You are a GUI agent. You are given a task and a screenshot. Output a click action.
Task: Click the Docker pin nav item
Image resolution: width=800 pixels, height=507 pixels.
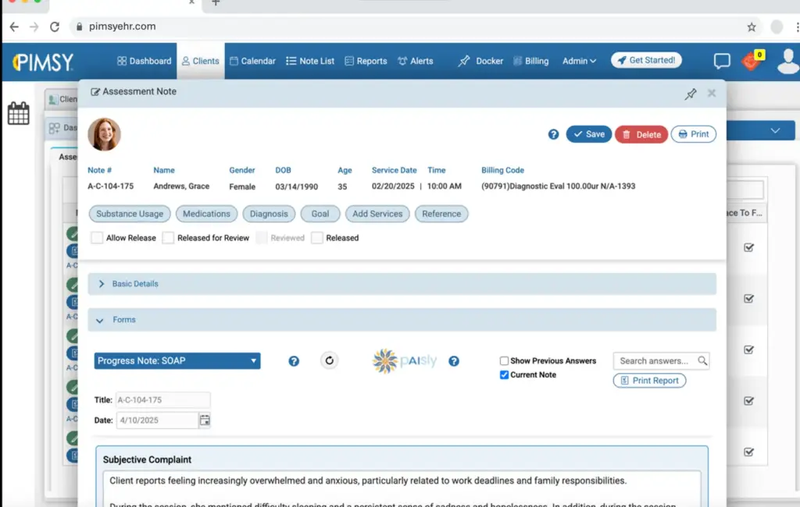(x=480, y=61)
